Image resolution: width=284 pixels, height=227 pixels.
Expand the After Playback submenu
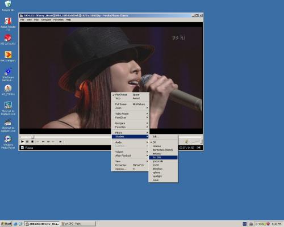(x=130, y=155)
